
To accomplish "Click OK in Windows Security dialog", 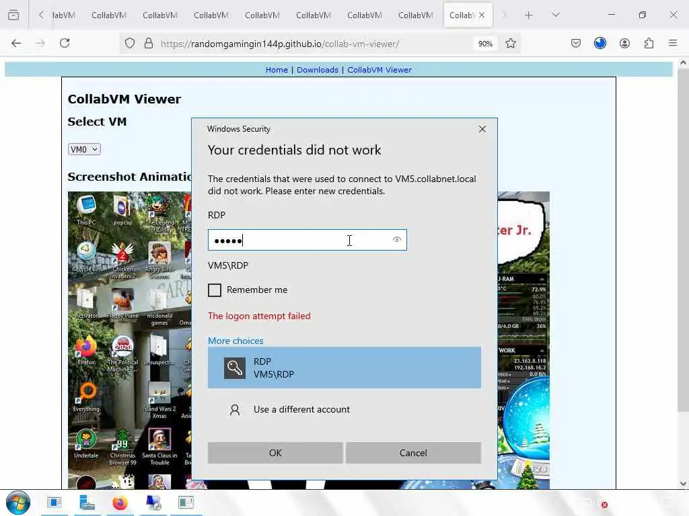I will [x=275, y=453].
